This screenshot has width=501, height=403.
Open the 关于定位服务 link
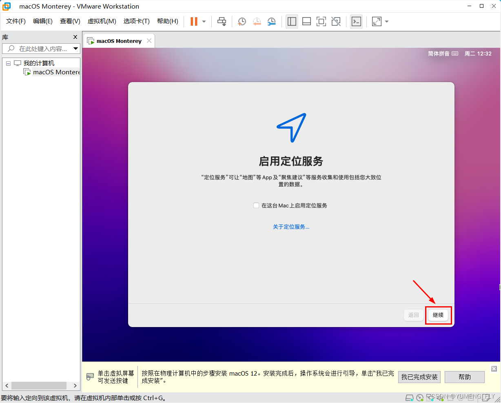291,227
